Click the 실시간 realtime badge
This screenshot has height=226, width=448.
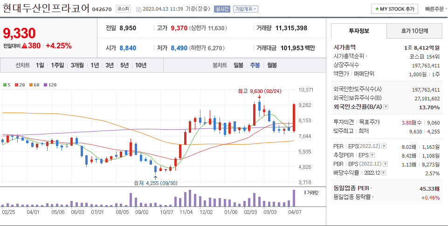tap(222, 9)
